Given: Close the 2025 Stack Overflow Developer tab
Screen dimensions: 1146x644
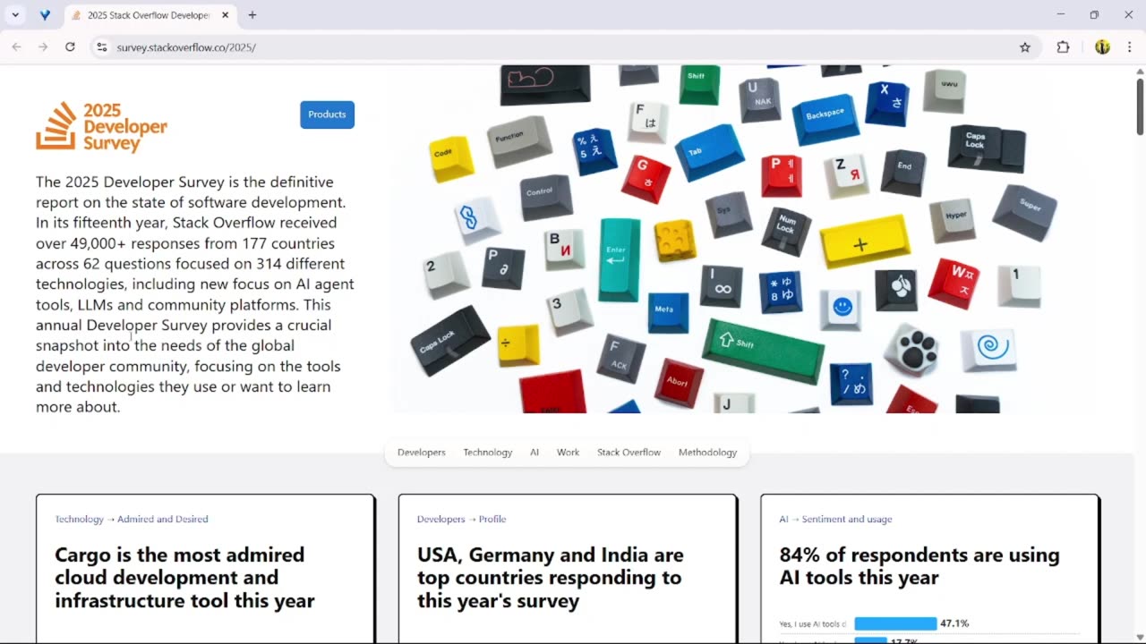Looking at the screenshot, I should point(226,15).
